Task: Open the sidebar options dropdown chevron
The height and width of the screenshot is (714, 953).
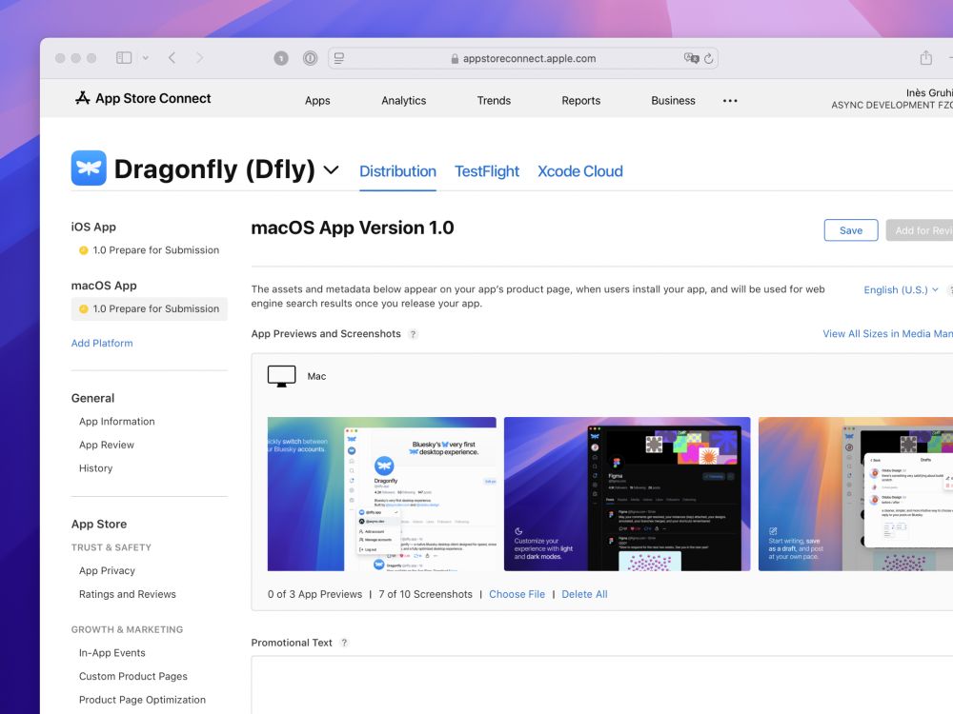Action: click(x=145, y=58)
